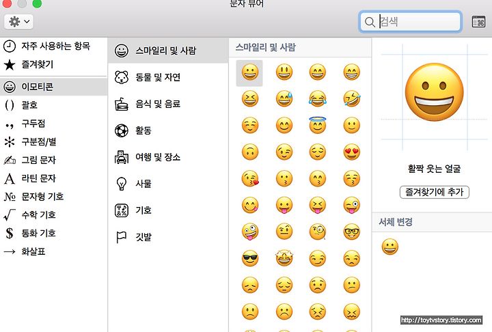Choose 여행 및 장소 subcategory

[x=168, y=157]
